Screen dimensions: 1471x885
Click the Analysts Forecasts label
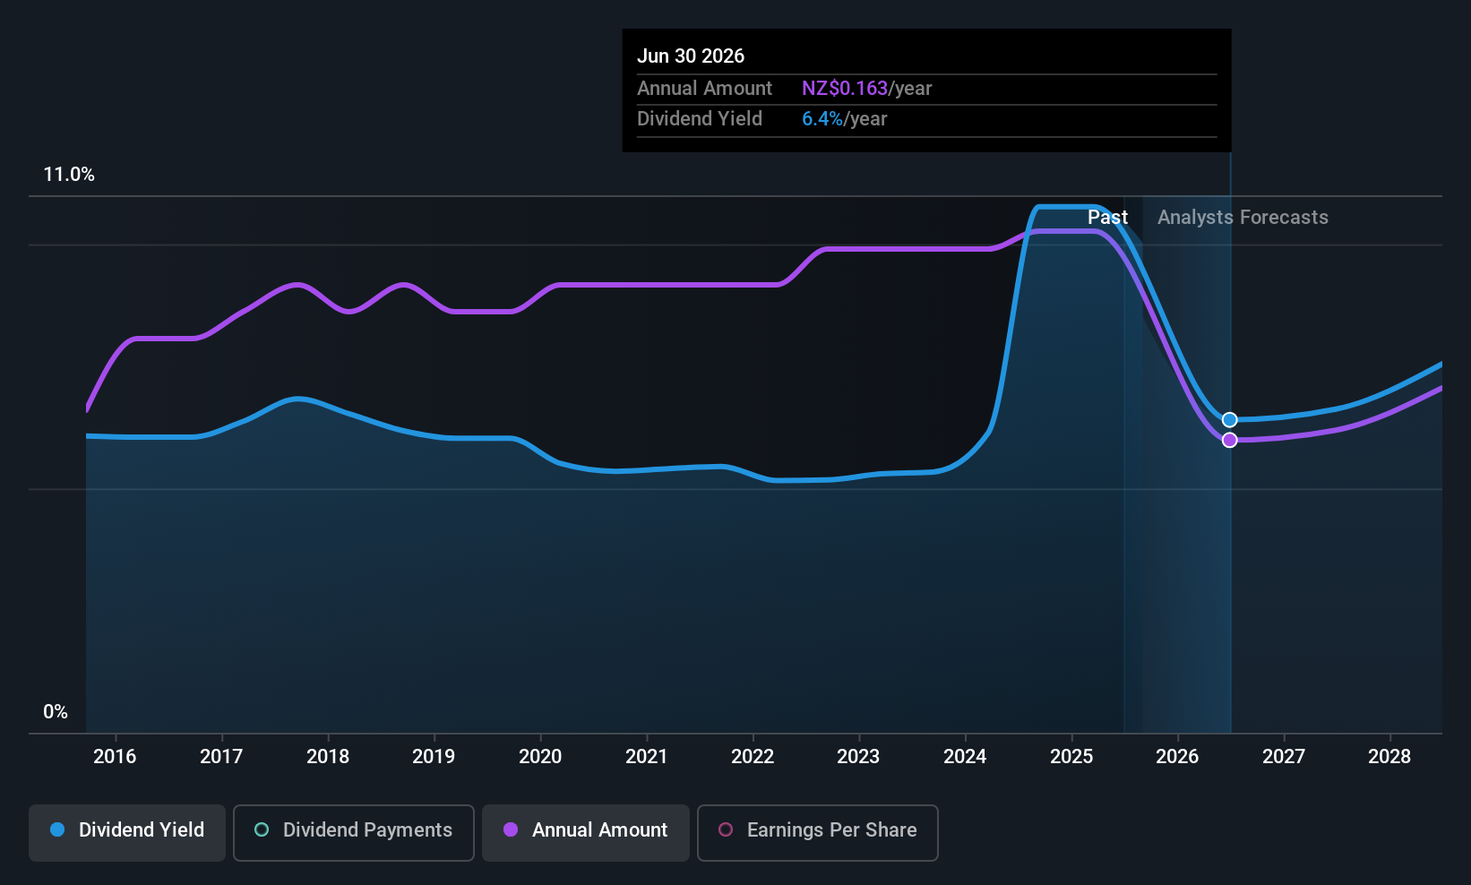(1243, 218)
